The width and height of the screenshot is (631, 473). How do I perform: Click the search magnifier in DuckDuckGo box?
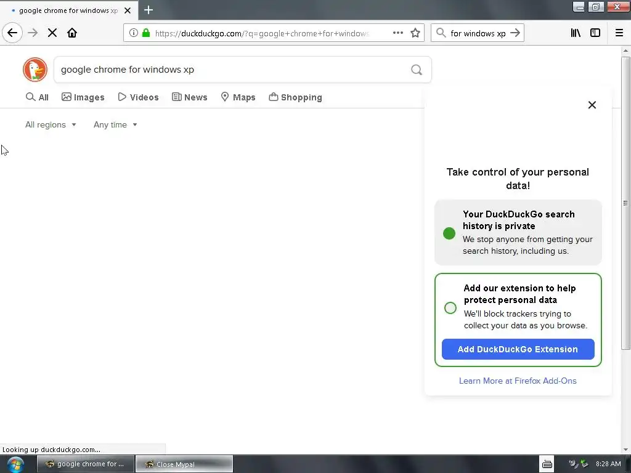[417, 70]
